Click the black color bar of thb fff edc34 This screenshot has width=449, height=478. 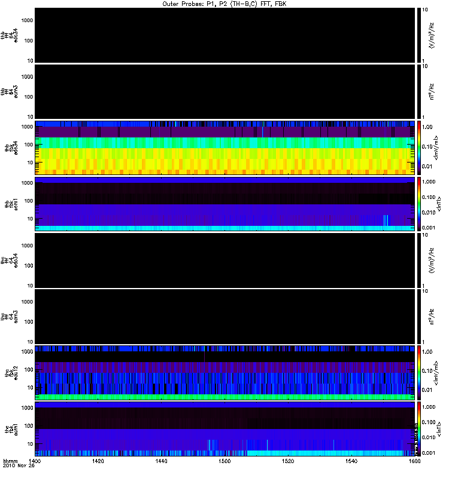point(419,35)
